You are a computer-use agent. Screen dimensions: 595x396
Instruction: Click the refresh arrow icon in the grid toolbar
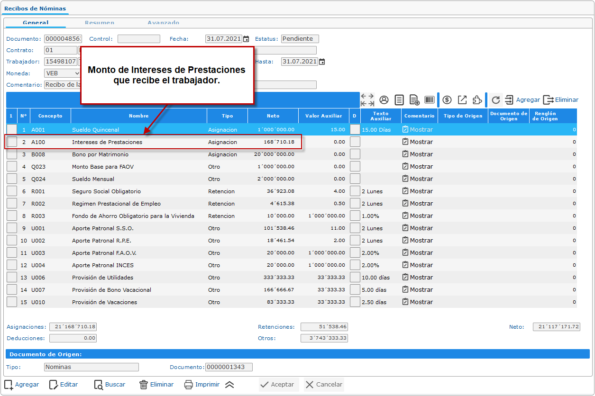point(496,100)
